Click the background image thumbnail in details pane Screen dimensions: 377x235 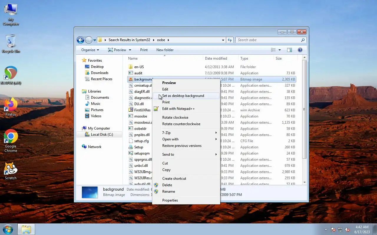(90, 192)
